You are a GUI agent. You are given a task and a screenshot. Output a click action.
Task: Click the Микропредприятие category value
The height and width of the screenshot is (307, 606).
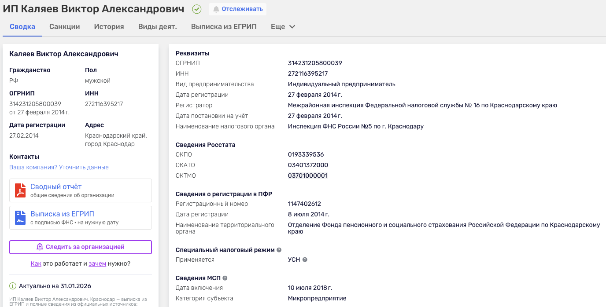point(317,298)
